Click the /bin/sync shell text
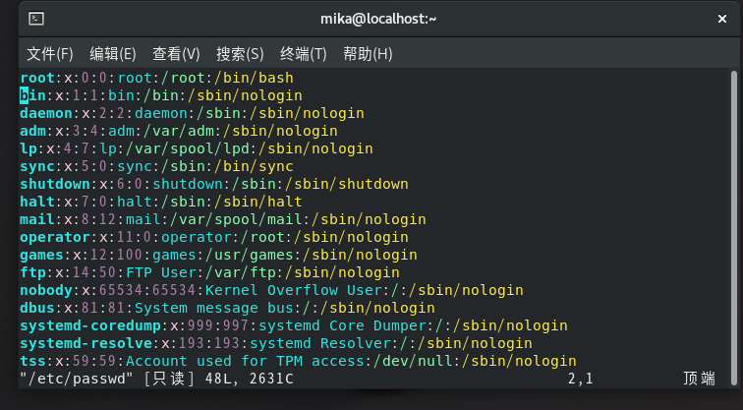 click(254, 166)
